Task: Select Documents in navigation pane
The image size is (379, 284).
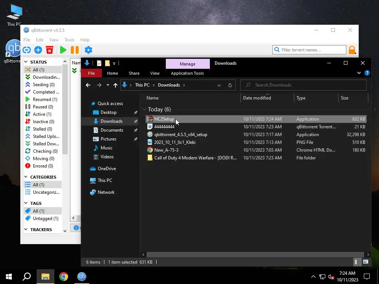Action: coord(112,130)
